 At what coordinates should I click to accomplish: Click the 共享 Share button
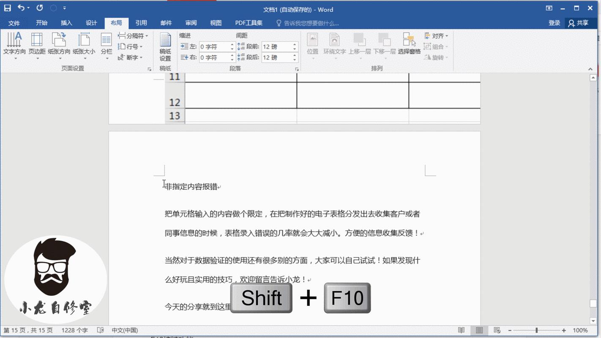pyautogui.click(x=579, y=23)
